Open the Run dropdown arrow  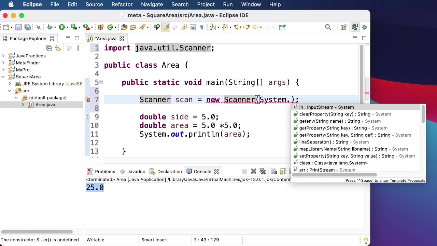pos(67,28)
